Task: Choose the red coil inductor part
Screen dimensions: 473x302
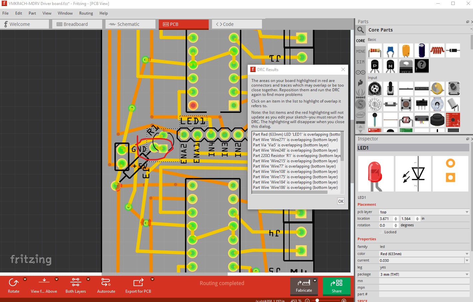Action: pos(437,51)
